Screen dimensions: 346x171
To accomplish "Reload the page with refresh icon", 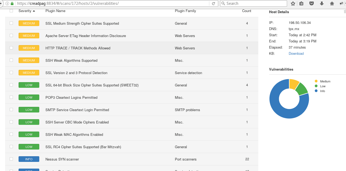I will pos(213,3).
